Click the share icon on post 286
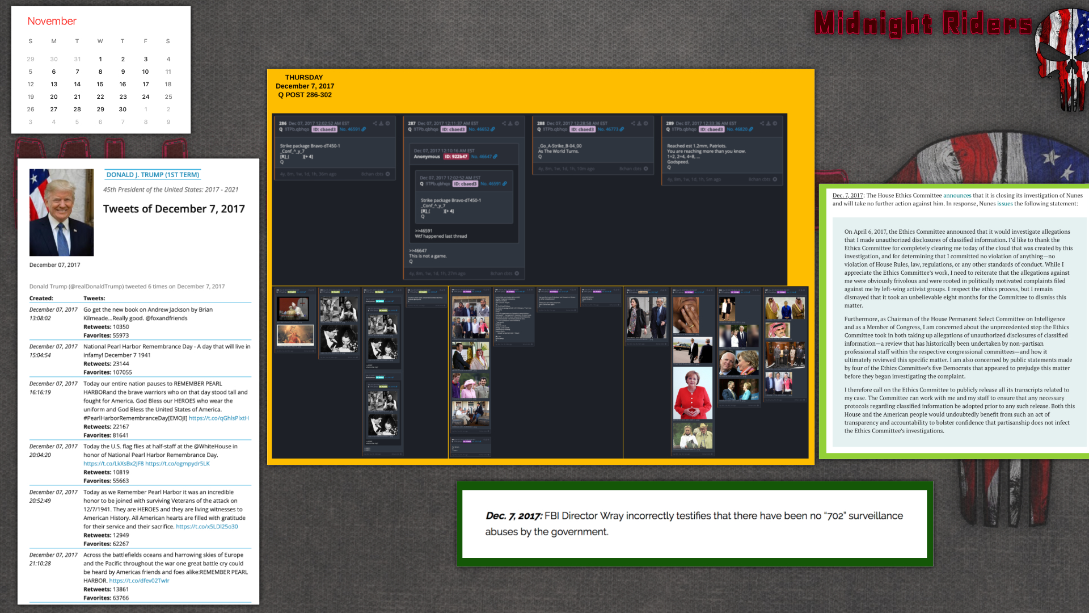Image resolution: width=1089 pixels, height=613 pixels. 374,123
